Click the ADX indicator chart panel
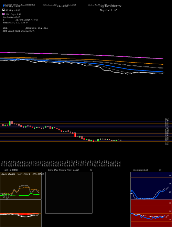This screenshot has height=227, width=172. click(x=21, y=186)
